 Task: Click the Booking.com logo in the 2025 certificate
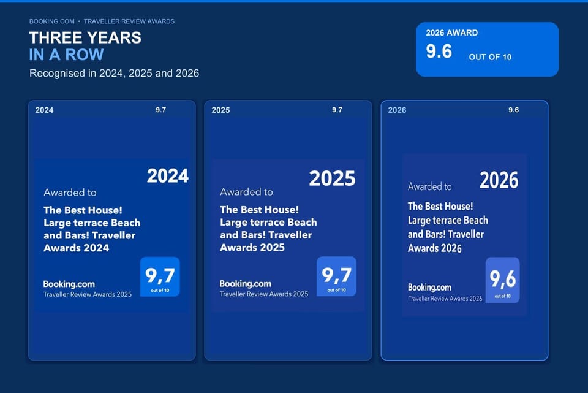[246, 284]
